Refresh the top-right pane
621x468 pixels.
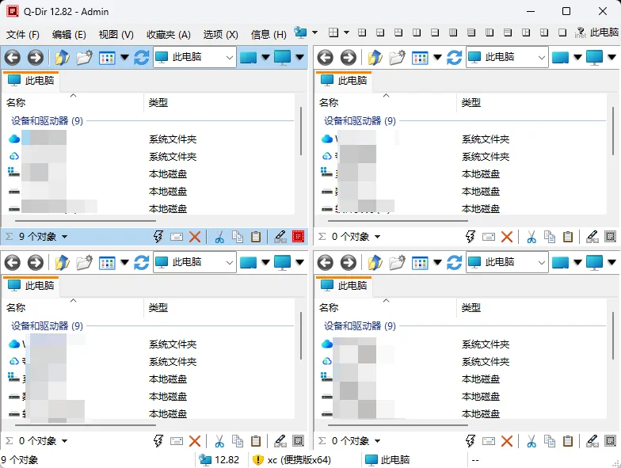click(x=454, y=58)
